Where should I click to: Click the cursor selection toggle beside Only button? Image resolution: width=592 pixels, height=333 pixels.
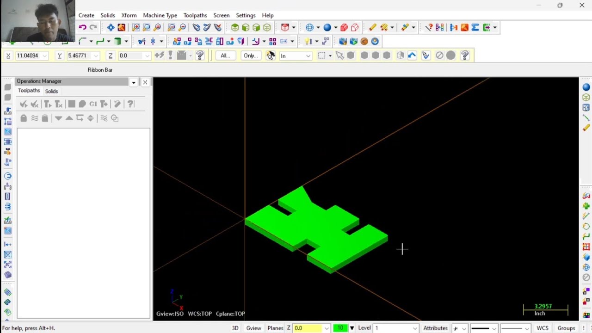pyautogui.click(x=271, y=55)
